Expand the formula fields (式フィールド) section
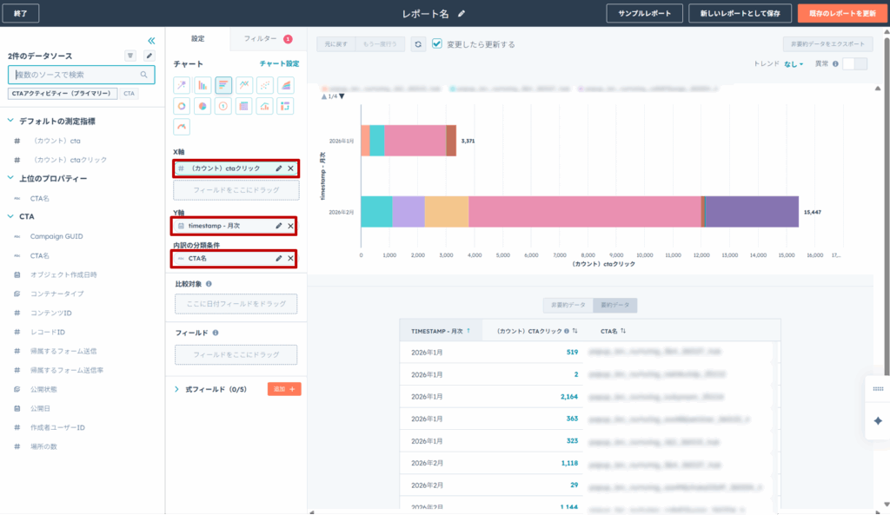Viewport: 890px width, 515px height. (176, 389)
